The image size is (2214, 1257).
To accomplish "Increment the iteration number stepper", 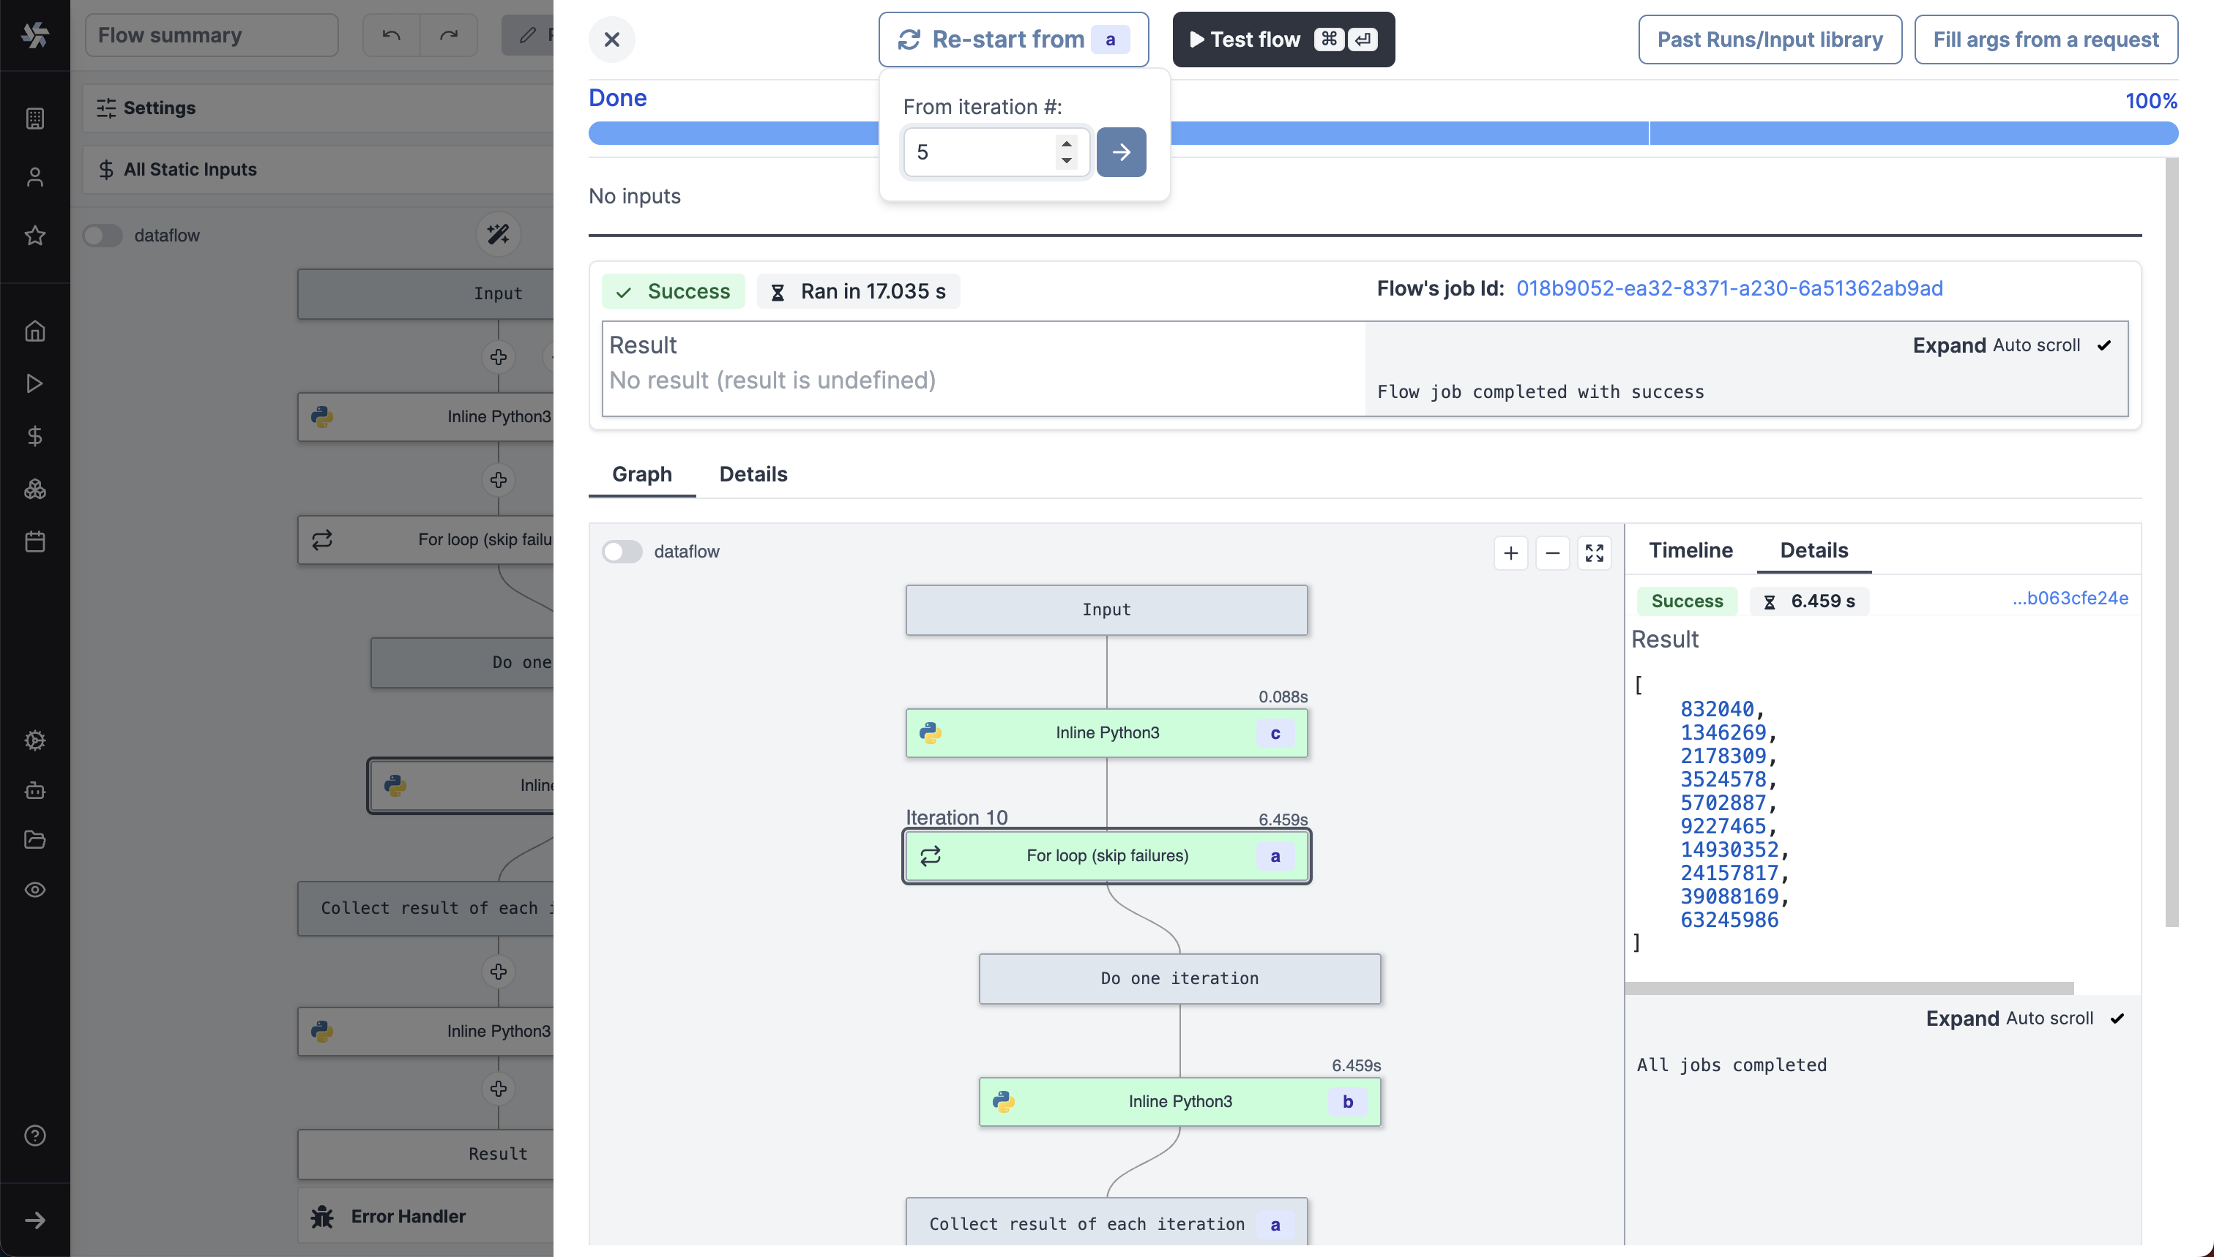I will (x=1067, y=143).
